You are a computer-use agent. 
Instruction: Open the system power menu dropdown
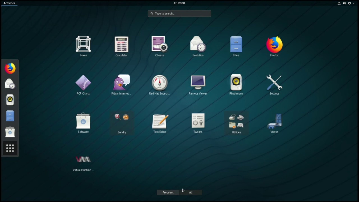click(x=351, y=3)
